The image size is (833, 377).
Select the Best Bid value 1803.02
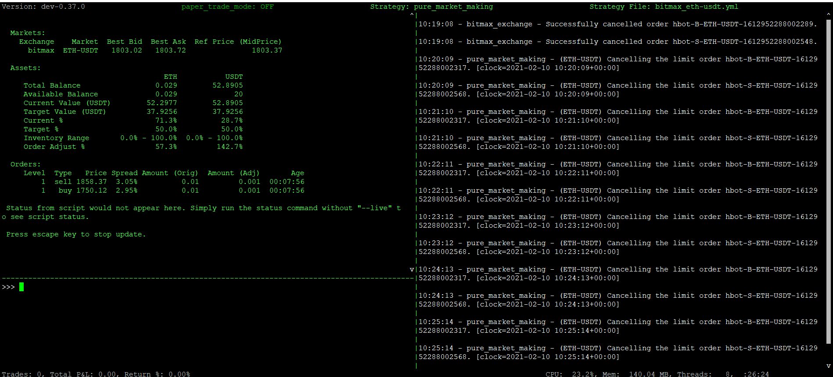(127, 50)
